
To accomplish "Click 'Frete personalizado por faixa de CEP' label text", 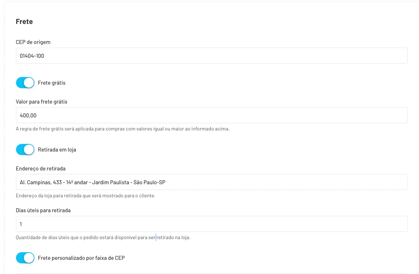I will [81, 258].
